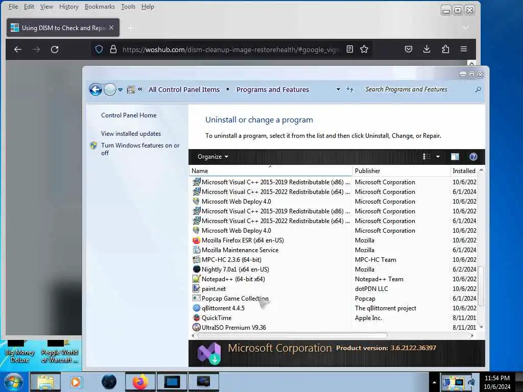Go to All Control Panel Items breadcrumb
The width and height of the screenshot is (523, 392).
pos(184,89)
